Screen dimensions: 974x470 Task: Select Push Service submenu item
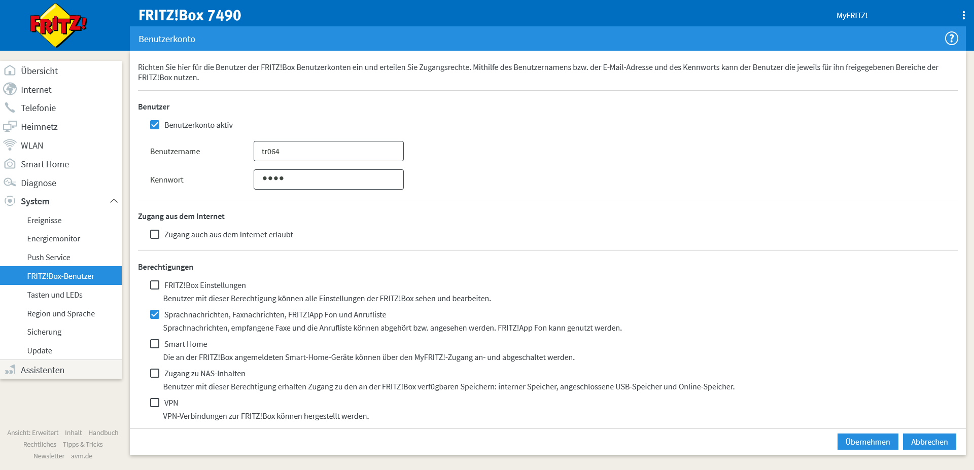(61, 257)
